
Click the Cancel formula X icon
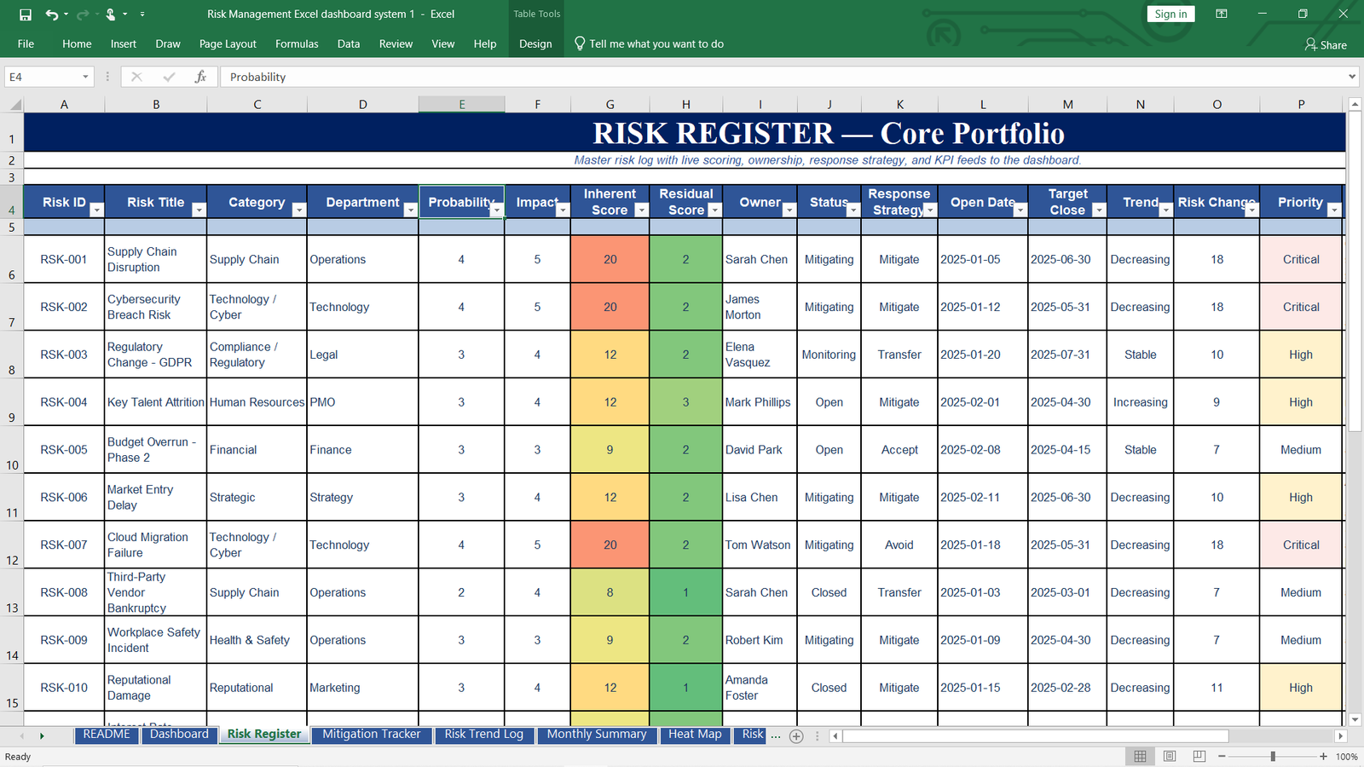[x=136, y=77]
